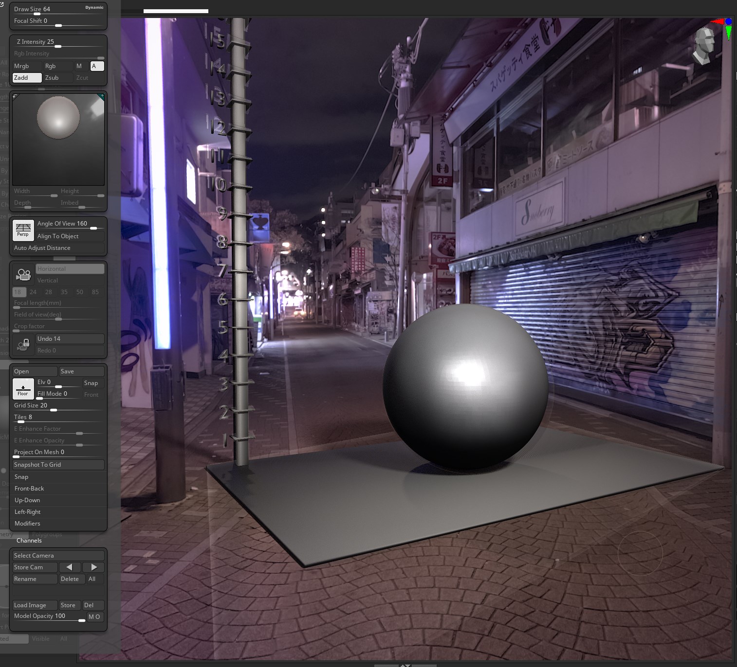Click the alpha brush preview thumbnail
This screenshot has height=667, width=737.
pos(58,139)
